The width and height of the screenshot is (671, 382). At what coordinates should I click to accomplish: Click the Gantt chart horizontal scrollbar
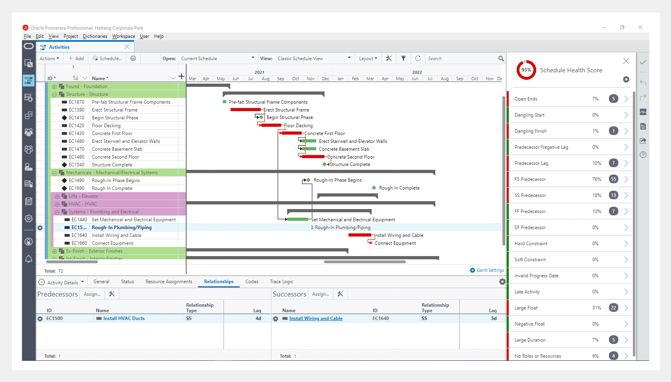[x=365, y=262]
